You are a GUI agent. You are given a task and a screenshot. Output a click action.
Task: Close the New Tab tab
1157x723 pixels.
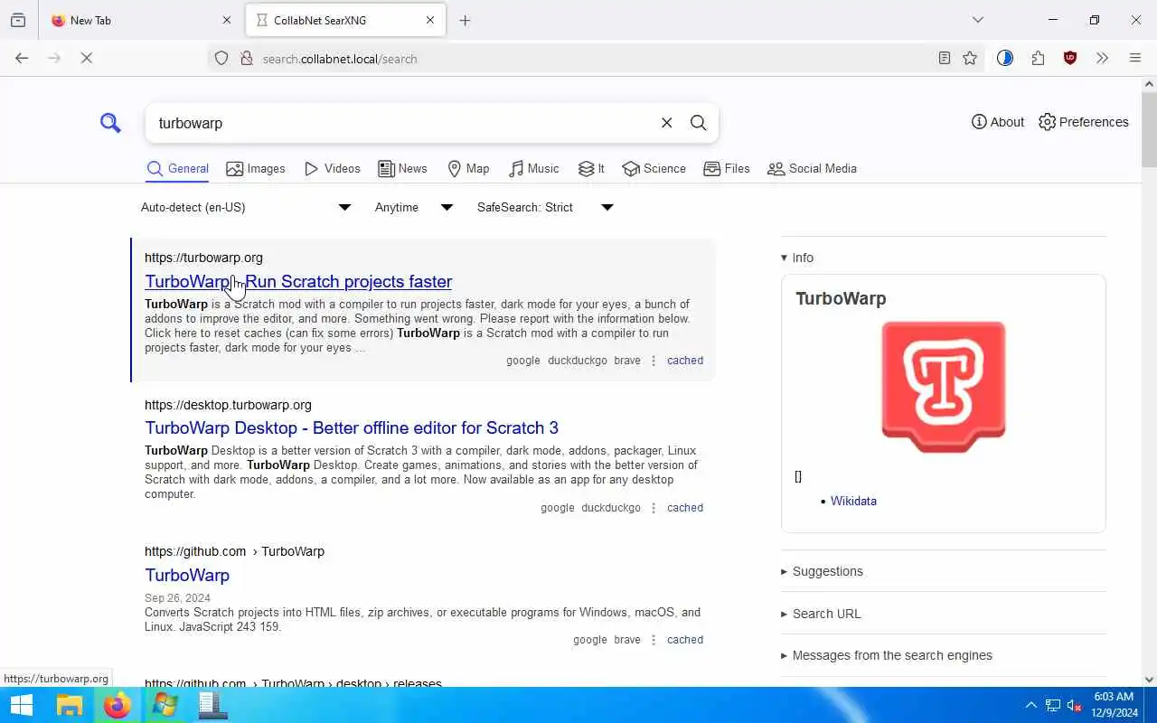(x=227, y=20)
